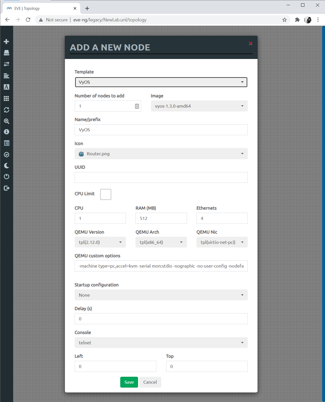Select the Networks sidebar icon

tap(6, 64)
